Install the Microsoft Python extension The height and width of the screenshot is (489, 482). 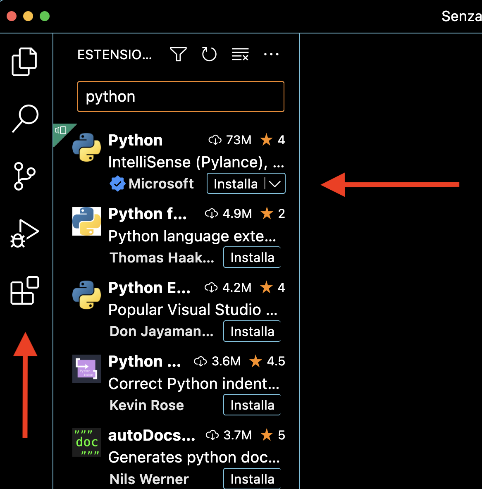coord(236,184)
